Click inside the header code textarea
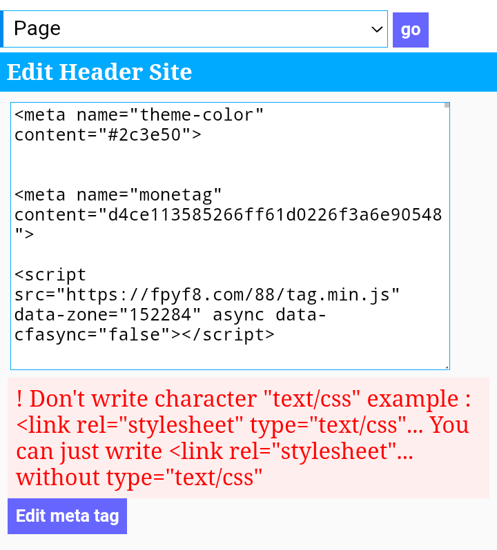Viewport: 497px width, 550px height. tap(230, 236)
